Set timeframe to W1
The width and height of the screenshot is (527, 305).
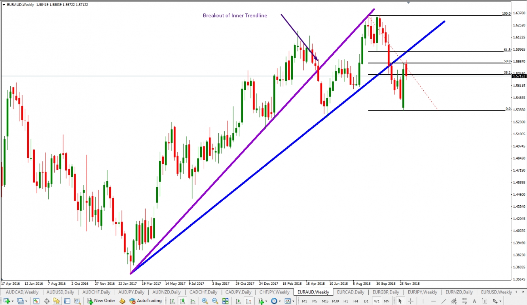tap(377, 301)
